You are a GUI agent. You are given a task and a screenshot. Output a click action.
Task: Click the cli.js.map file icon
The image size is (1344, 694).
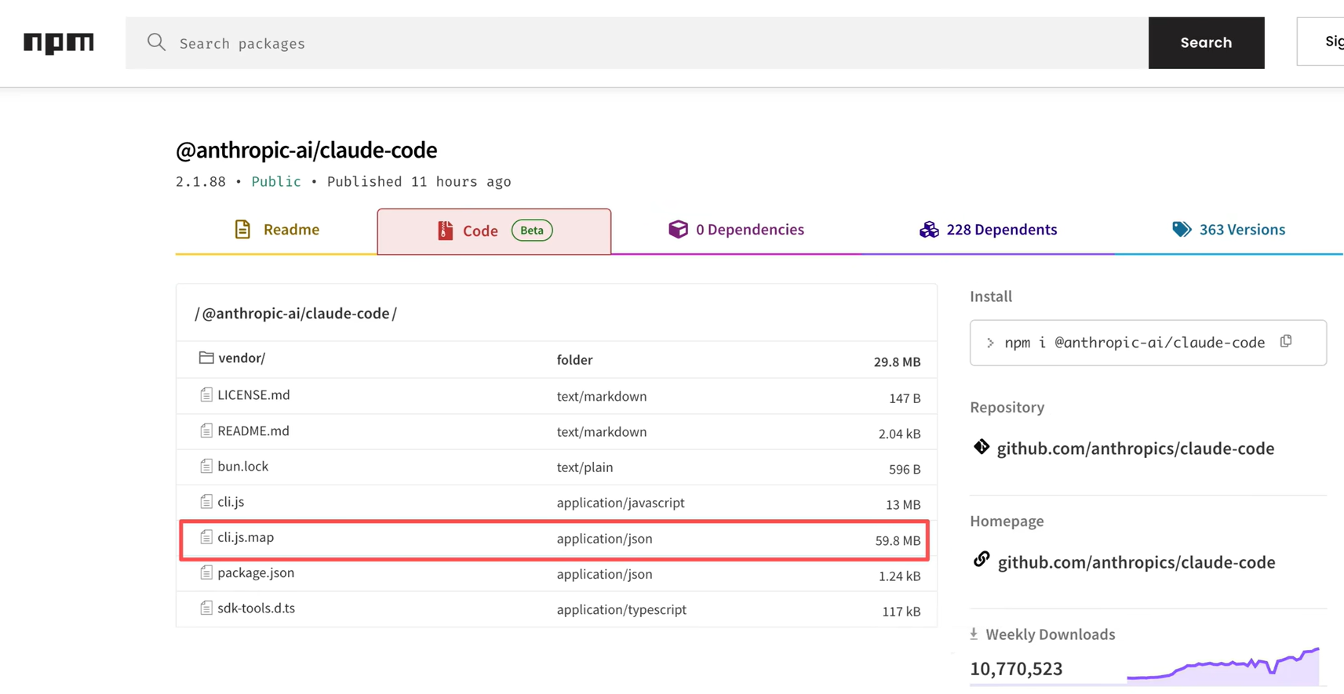206,537
